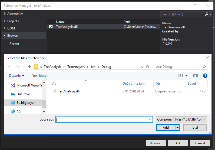Open the Add button split arrow
The width and height of the screenshot is (215, 150).
(178, 128)
